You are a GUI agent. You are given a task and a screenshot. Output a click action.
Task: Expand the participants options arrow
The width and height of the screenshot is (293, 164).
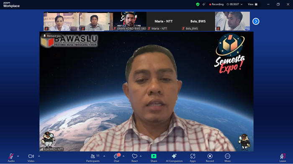[x=104, y=156]
